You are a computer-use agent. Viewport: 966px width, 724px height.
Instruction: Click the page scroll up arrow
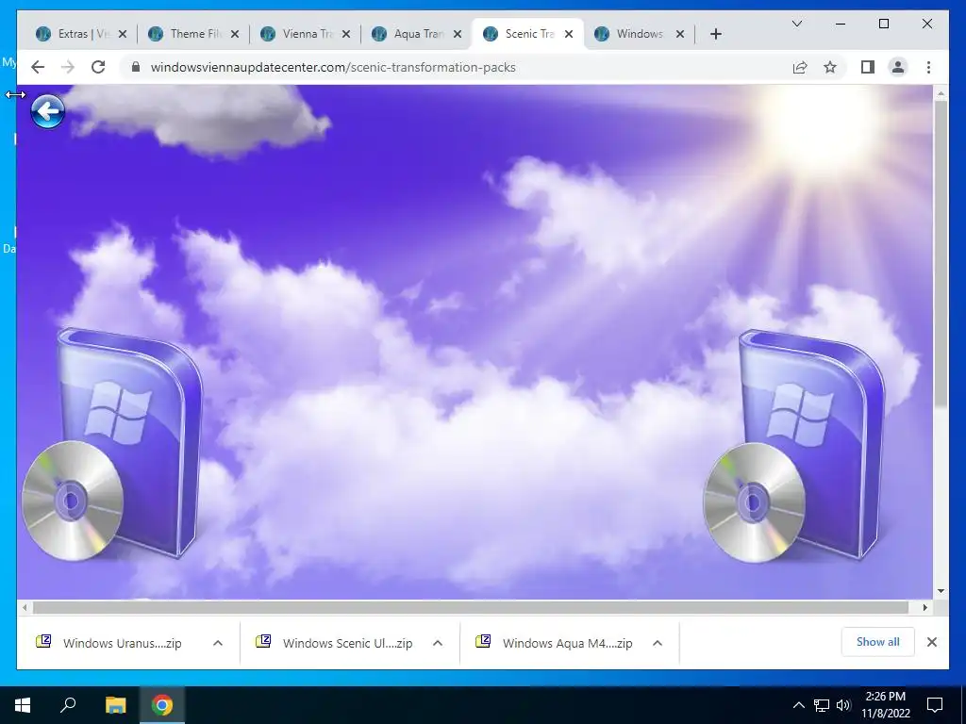[x=941, y=94]
